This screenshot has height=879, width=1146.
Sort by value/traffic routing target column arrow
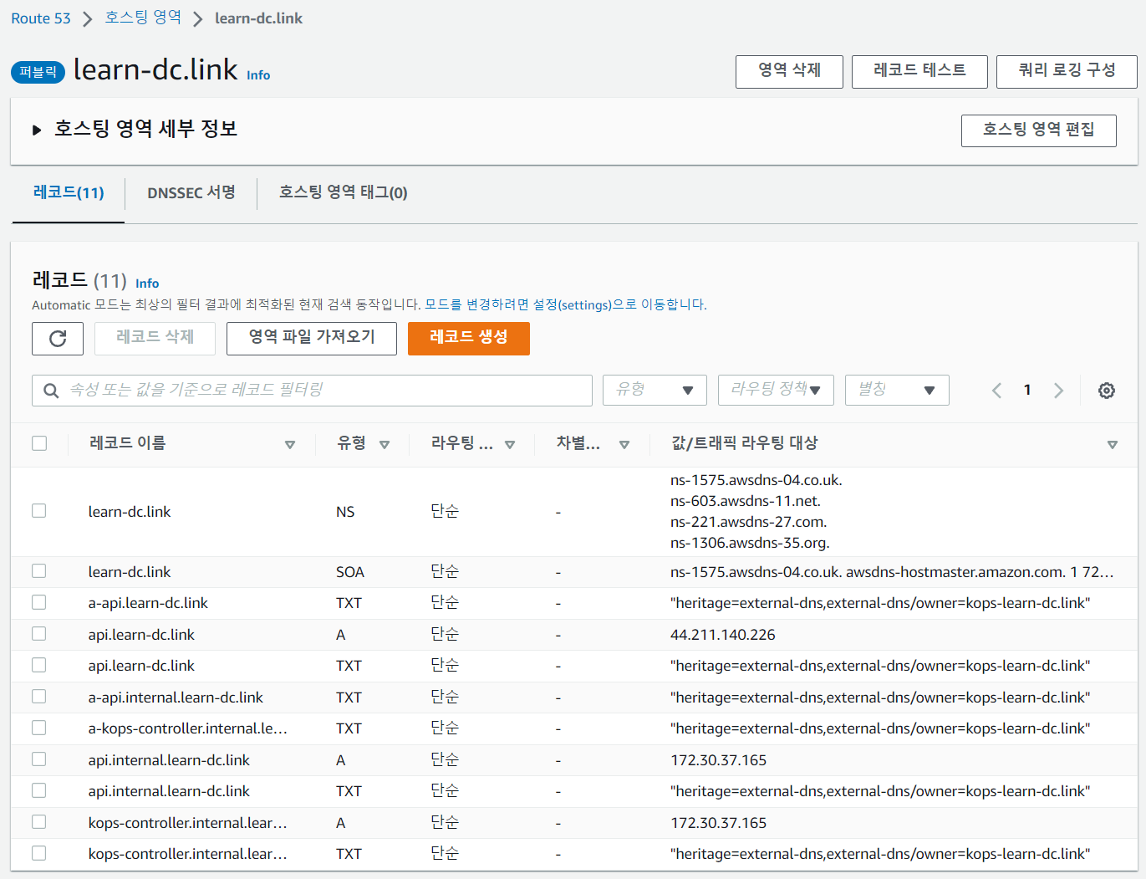(1112, 444)
